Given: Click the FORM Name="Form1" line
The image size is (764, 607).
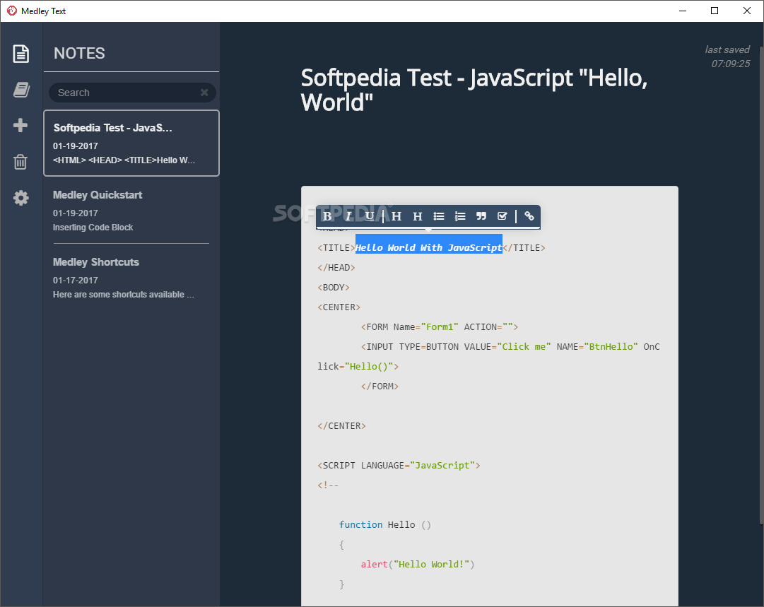Looking at the screenshot, I should (440, 327).
